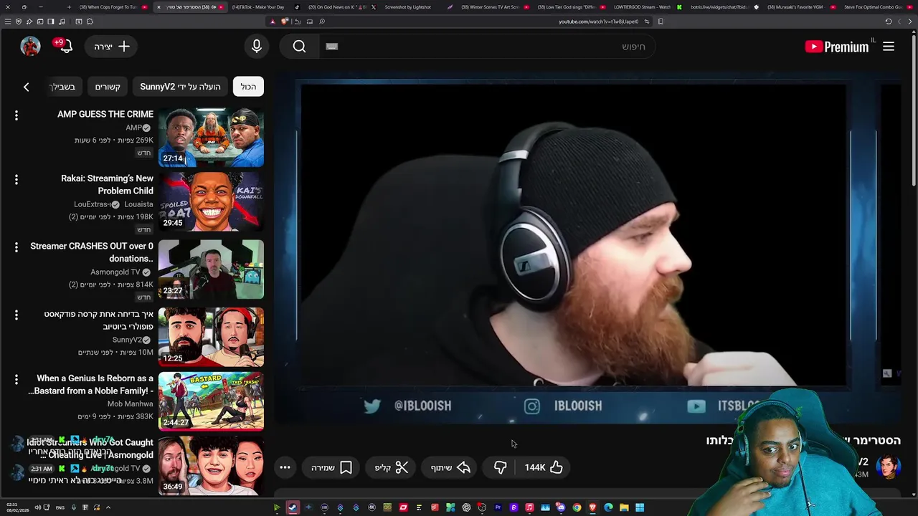Open the Asmongold TV channel link
The width and height of the screenshot is (918, 516).
pos(115,272)
